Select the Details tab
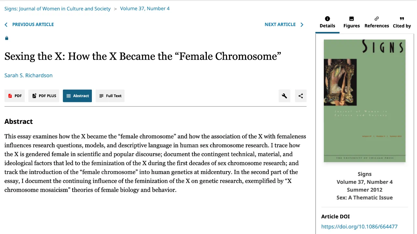Image resolution: width=417 pixels, height=234 pixels. pos(327,22)
